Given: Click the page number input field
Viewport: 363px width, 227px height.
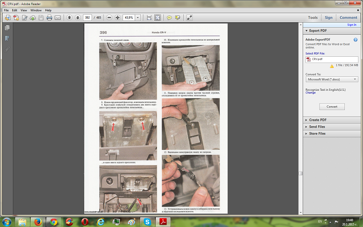Looking at the screenshot, I should coord(87,18).
